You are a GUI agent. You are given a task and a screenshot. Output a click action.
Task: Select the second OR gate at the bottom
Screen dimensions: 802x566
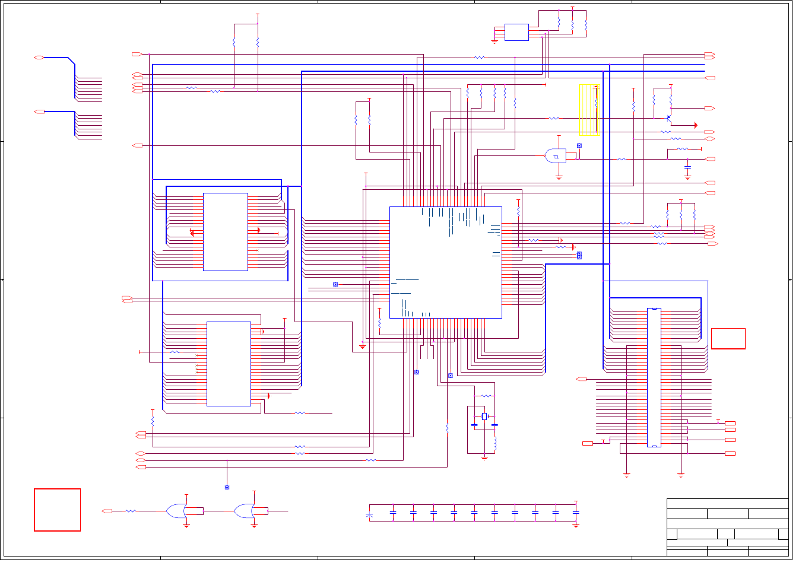coord(244,511)
